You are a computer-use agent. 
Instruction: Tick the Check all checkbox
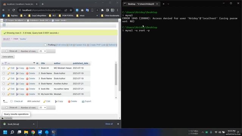click(11, 101)
